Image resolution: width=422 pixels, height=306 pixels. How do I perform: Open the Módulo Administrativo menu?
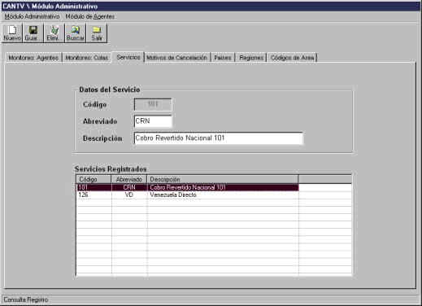click(x=32, y=16)
